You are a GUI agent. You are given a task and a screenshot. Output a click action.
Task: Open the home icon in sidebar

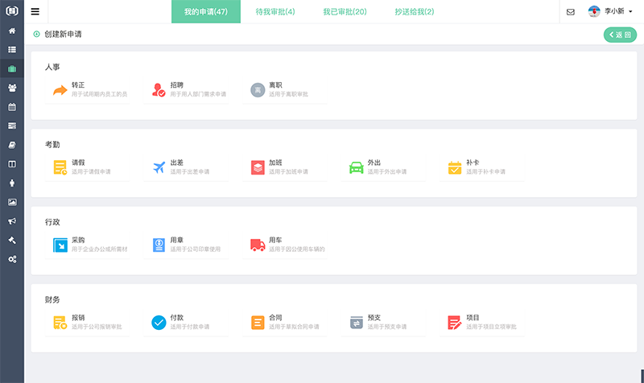pyautogui.click(x=12, y=31)
